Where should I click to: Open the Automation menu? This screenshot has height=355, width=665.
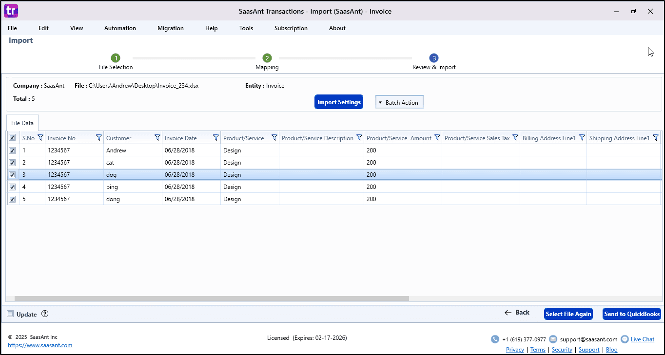(120, 28)
